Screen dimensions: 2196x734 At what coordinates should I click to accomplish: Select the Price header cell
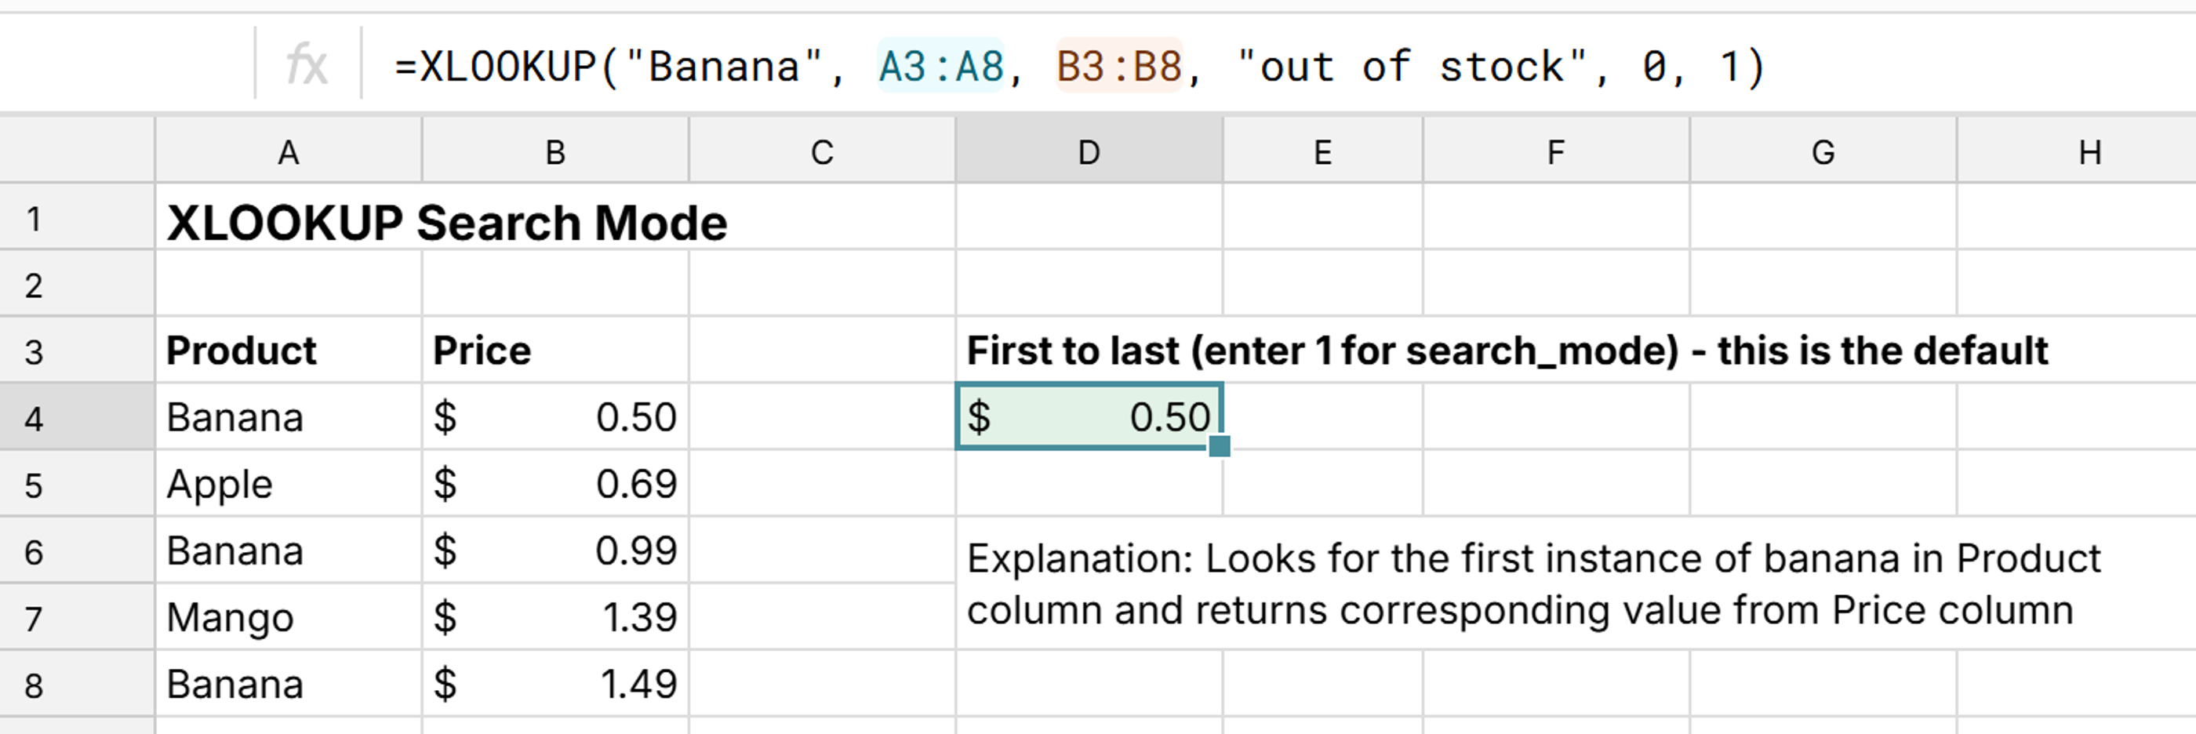pos(555,350)
